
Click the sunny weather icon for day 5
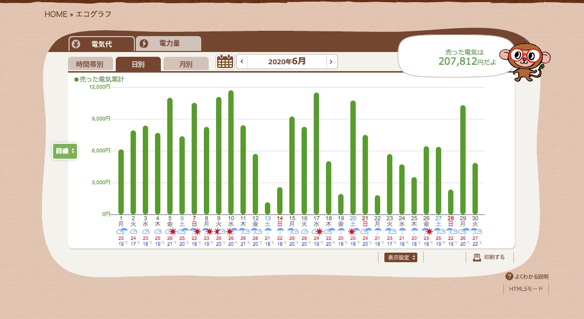click(x=170, y=231)
